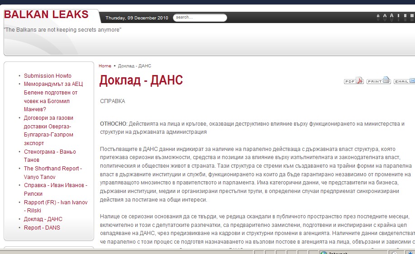The image size is (415, 254).
Task: Click the Доклад - ДАНС breadcrumb text
Action: pyautogui.click(x=134, y=66)
